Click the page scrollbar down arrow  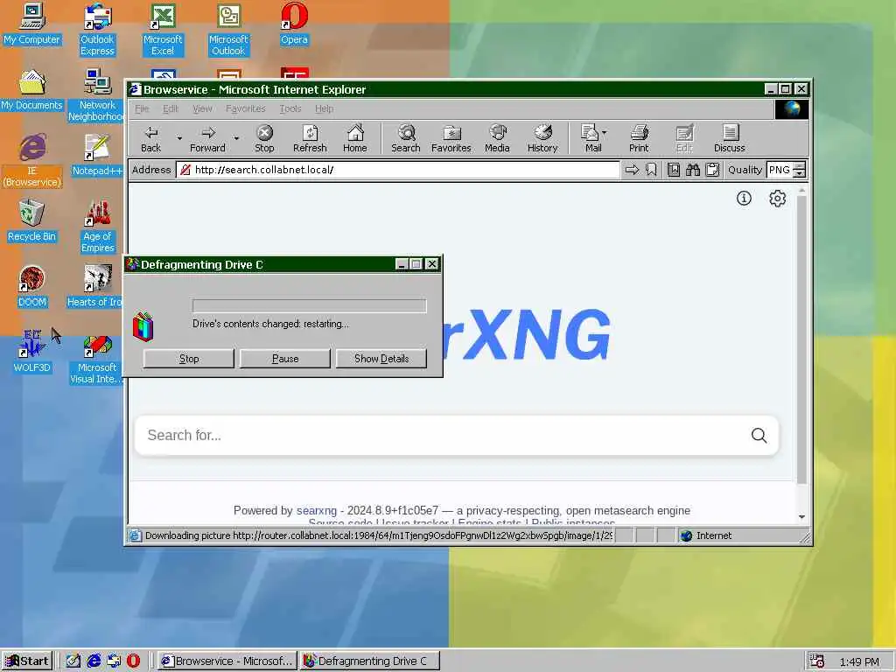tap(801, 516)
